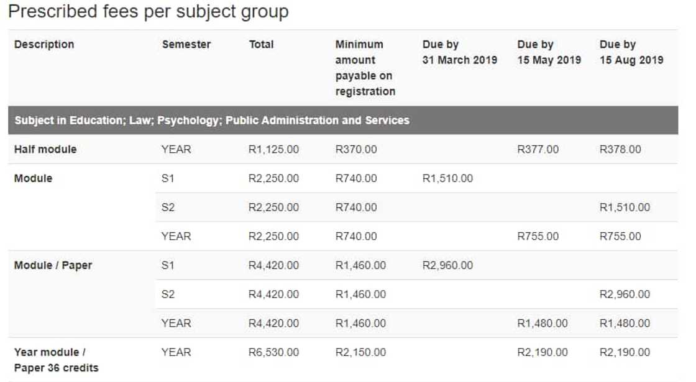Image resolution: width=696 pixels, height=382 pixels.
Task: Click the 'Module / Paper' row label
Action: pyautogui.click(x=53, y=265)
